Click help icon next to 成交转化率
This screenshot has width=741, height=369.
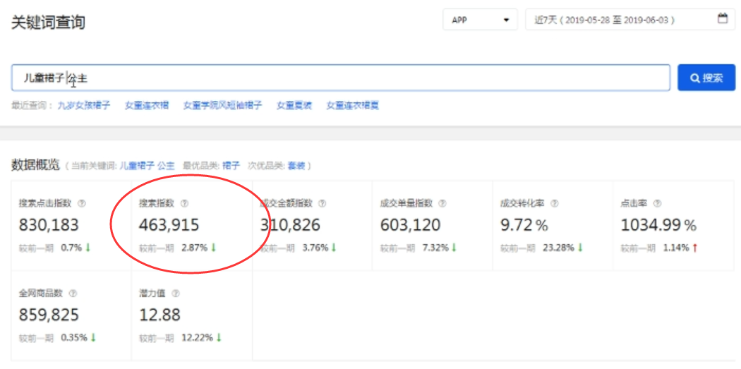click(555, 203)
